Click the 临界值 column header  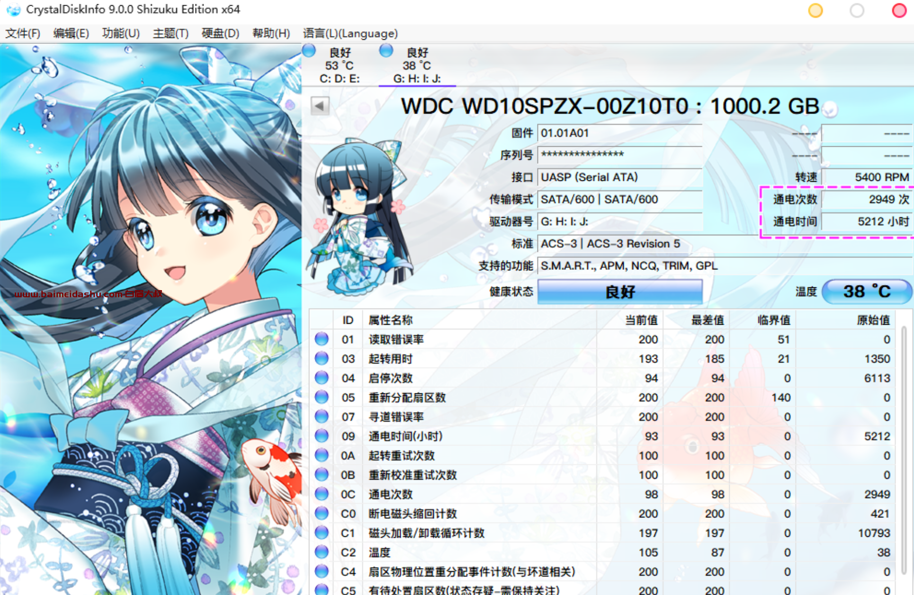click(x=762, y=320)
